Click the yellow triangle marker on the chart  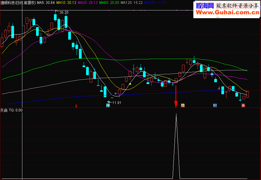click(130, 84)
